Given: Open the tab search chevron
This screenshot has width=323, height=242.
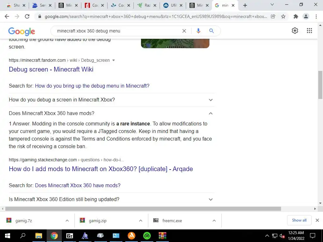Looking at the screenshot, I should [272, 4].
